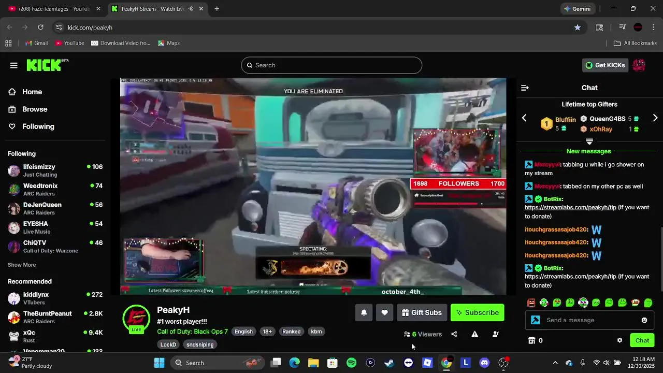663x373 pixels.
Task: Click the 6 Viewers count
Action: pos(423,334)
